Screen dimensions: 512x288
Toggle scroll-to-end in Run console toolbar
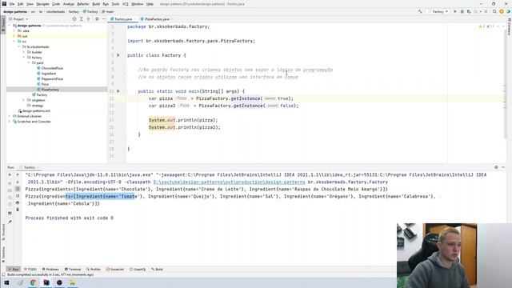(18, 195)
